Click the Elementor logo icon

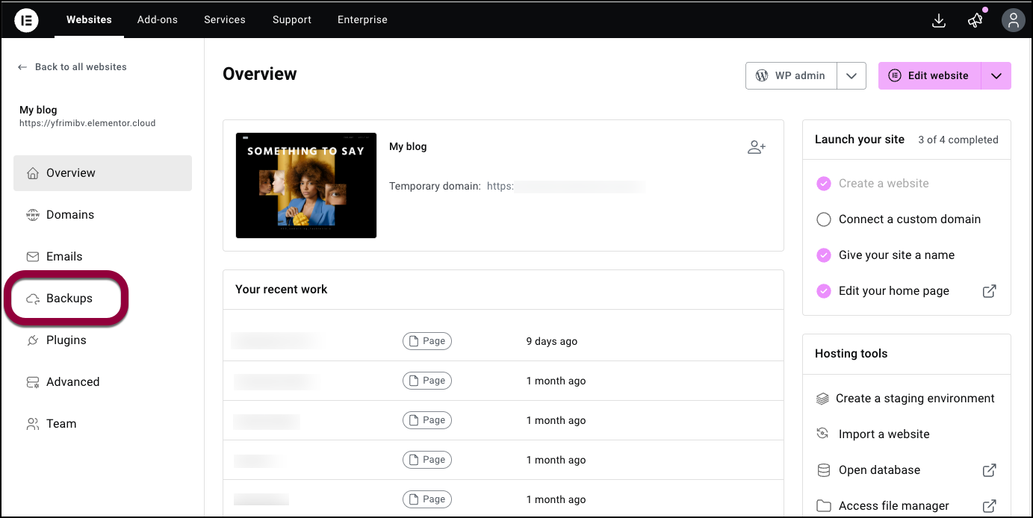(27, 20)
